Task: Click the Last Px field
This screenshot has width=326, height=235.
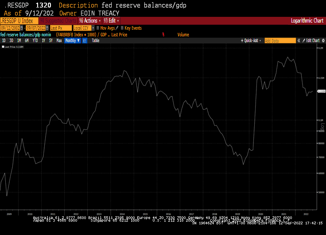Action: [61, 28]
